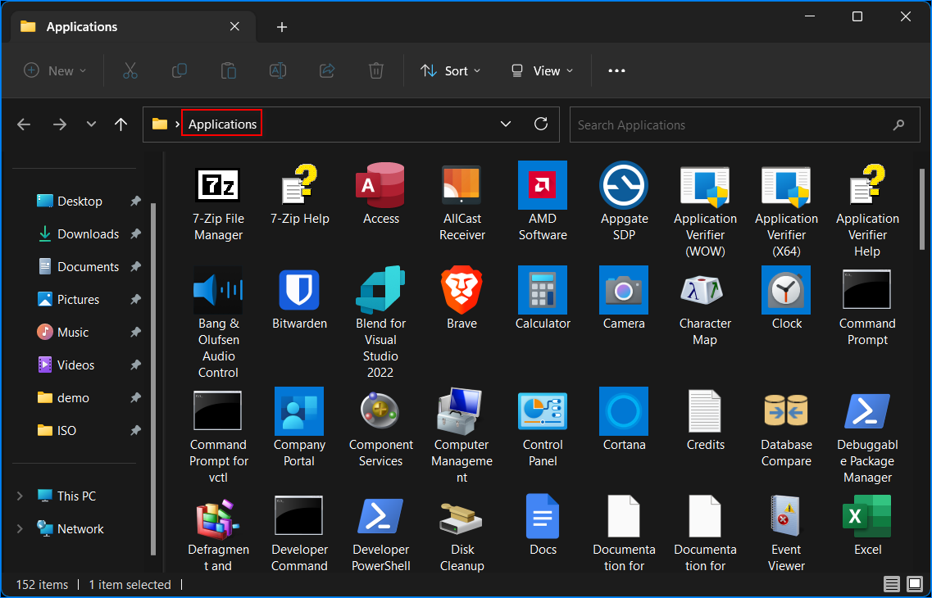Screen dimensions: 932x598
Task: Refresh the Applications folder view
Action: click(541, 125)
